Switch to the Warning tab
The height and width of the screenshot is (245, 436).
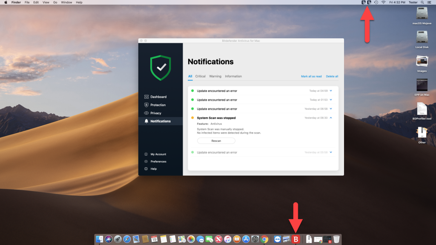click(215, 76)
